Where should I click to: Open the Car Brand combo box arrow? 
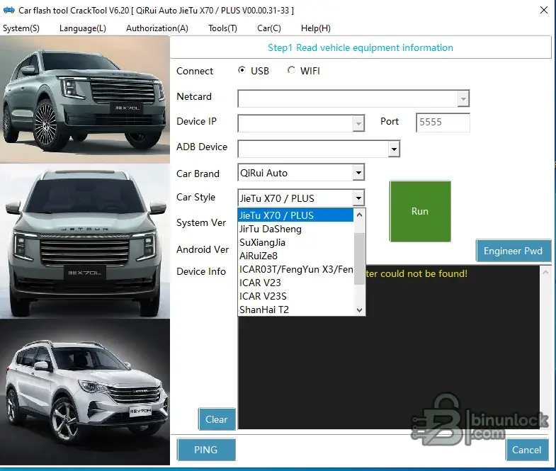click(x=358, y=173)
